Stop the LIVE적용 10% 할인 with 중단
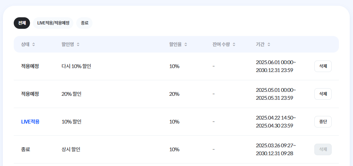 (x=323, y=122)
